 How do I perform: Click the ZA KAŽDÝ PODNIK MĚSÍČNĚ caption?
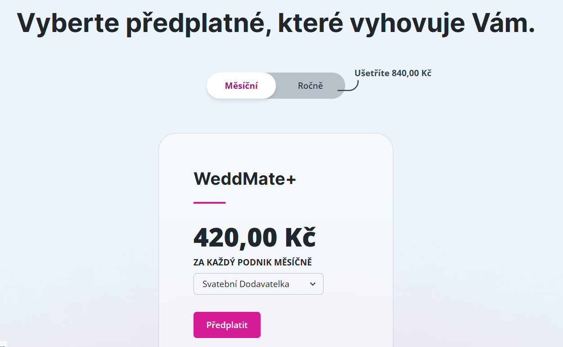tap(252, 262)
